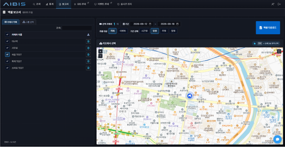Choose the 월별 period option
Viewport: 285px width, 147px height.
click(173, 31)
